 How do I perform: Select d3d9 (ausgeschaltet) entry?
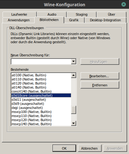coord(41,104)
